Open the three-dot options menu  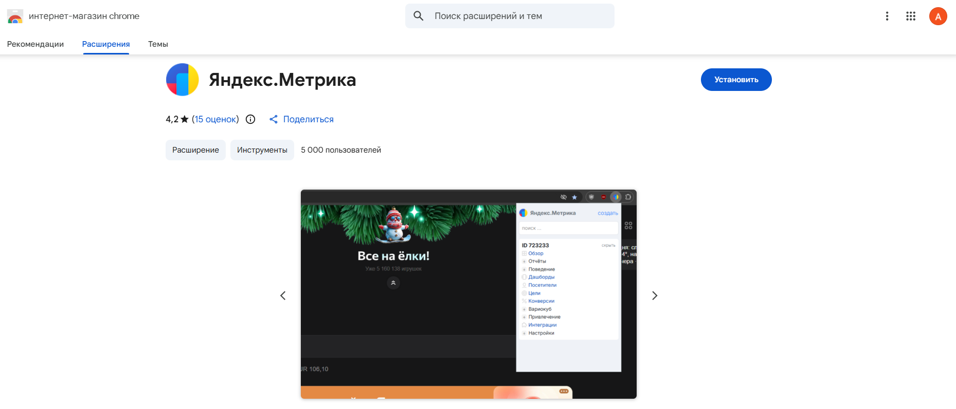(887, 16)
